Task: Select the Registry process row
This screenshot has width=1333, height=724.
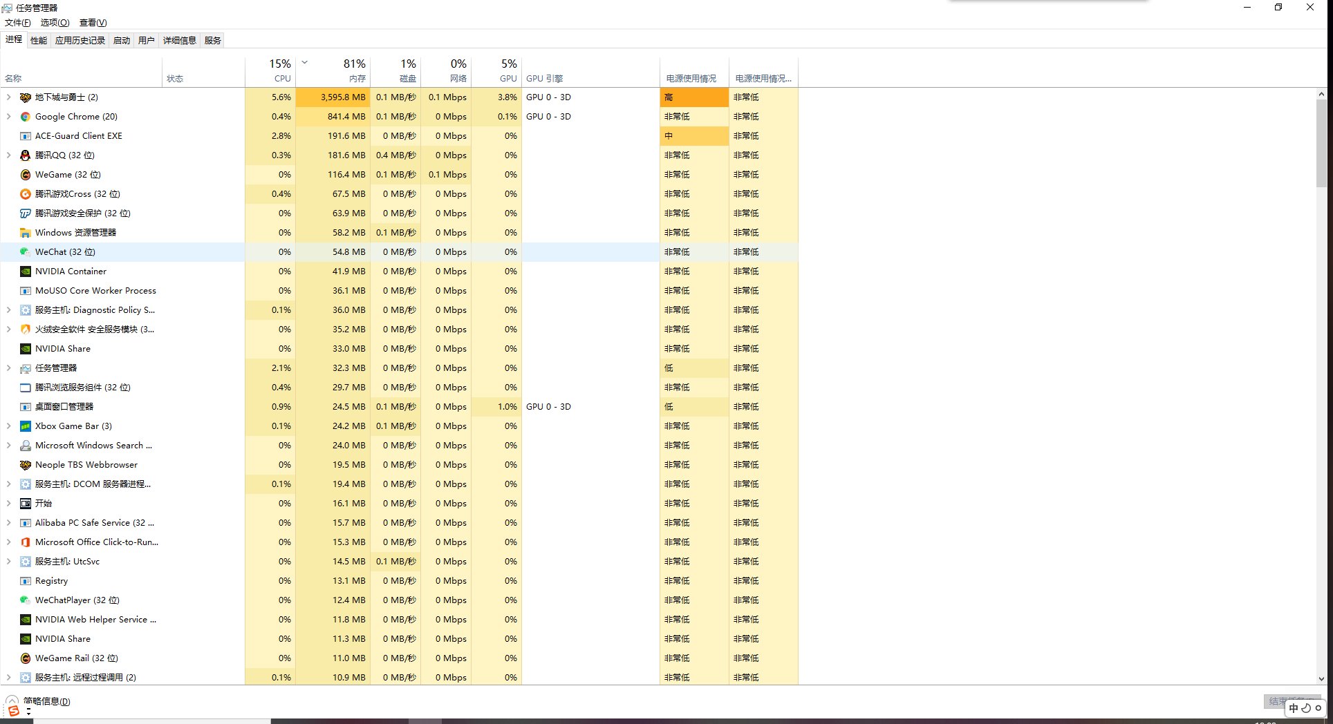Action: (400, 581)
